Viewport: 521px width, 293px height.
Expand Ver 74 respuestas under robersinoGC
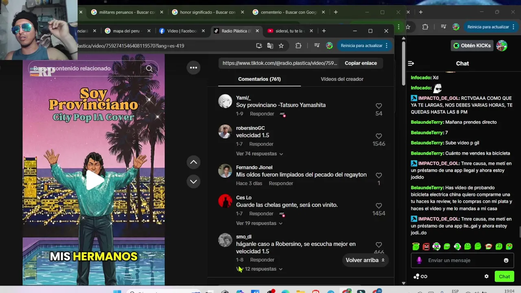pos(259,153)
